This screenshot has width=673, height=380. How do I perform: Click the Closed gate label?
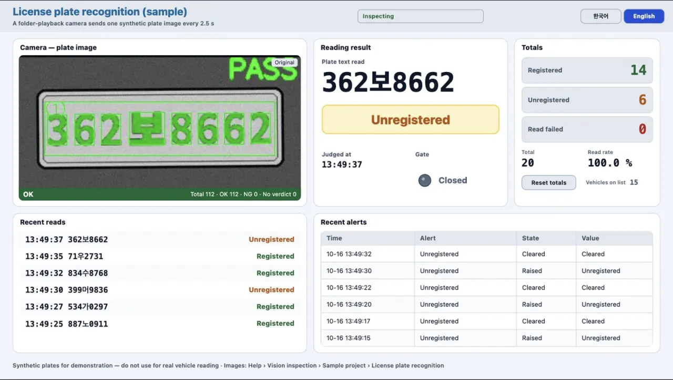[x=453, y=180]
